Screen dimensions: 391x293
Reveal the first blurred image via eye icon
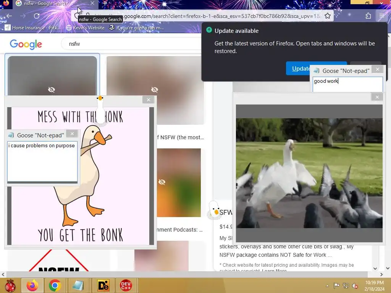pyautogui.click(x=52, y=89)
